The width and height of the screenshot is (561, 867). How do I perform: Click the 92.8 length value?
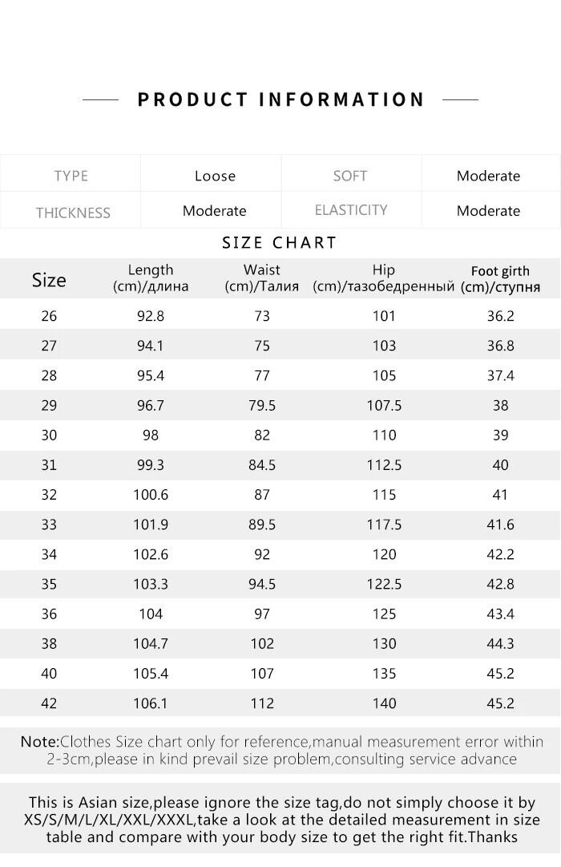click(151, 316)
